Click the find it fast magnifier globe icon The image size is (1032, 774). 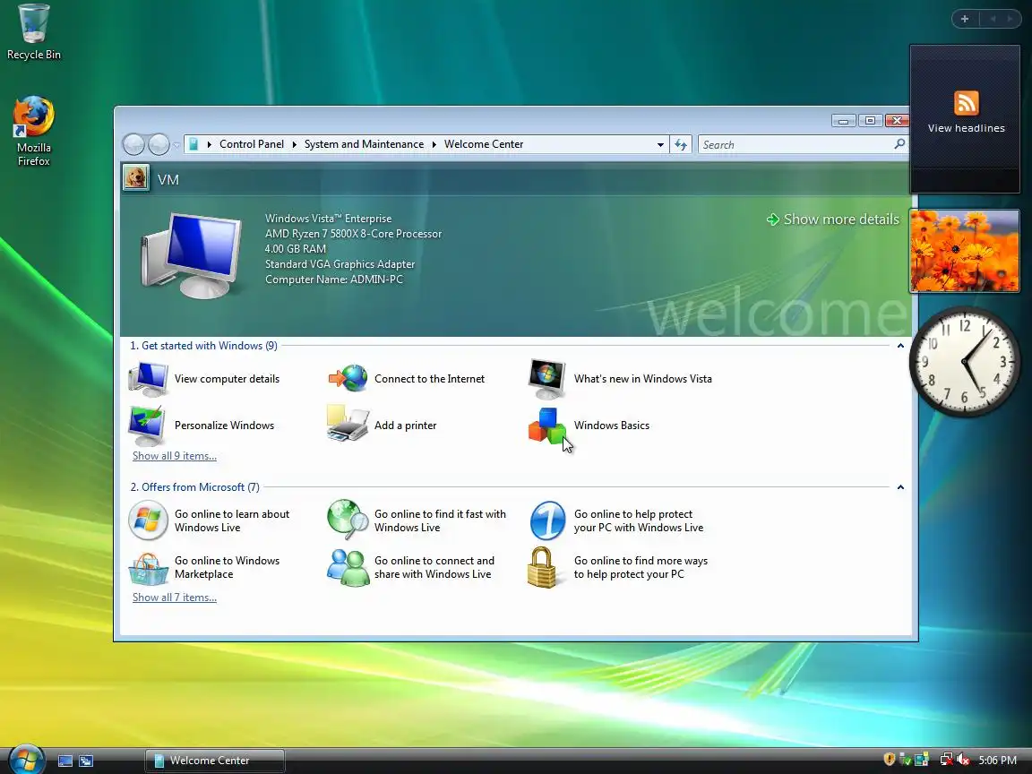click(x=348, y=520)
